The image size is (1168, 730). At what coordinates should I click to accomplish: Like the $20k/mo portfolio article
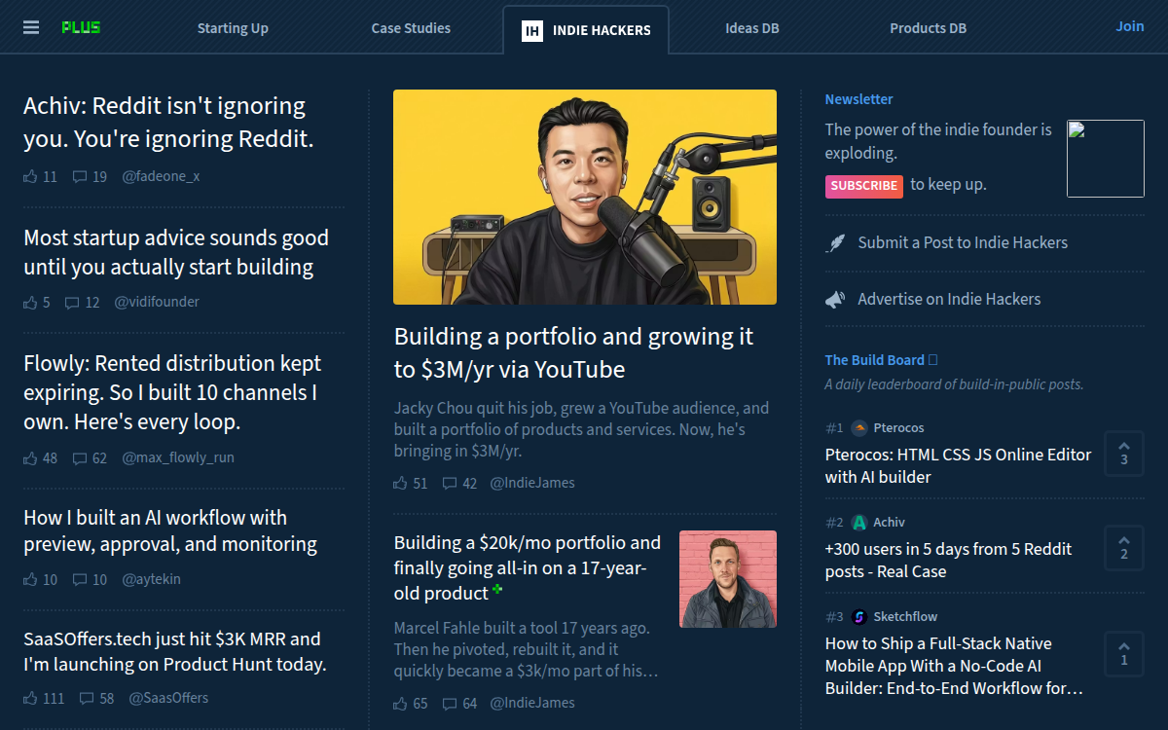pos(401,703)
